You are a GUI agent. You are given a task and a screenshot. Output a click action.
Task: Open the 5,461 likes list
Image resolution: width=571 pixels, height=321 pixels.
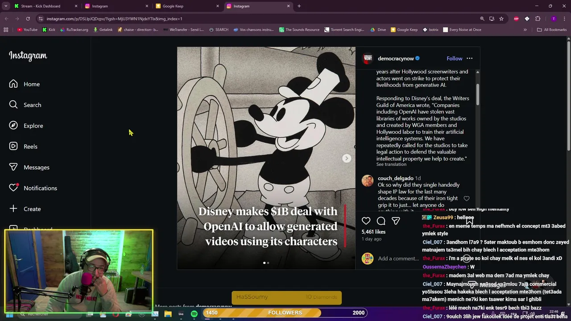coord(373,232)
